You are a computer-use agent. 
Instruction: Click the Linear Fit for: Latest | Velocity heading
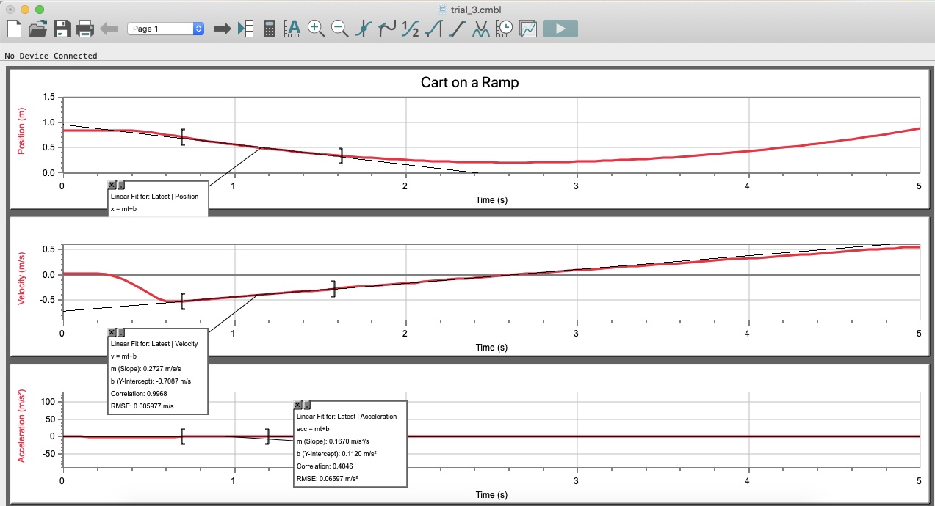tap(154, 343)
